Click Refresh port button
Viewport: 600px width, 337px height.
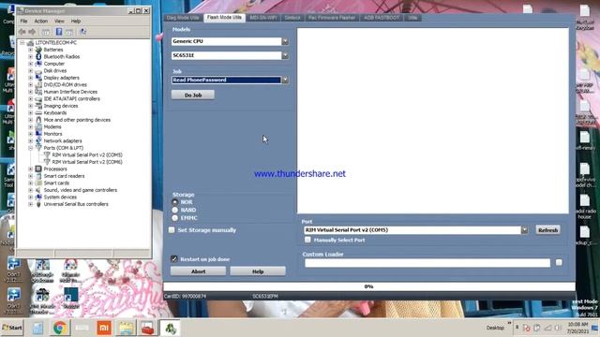coord(547,230)
